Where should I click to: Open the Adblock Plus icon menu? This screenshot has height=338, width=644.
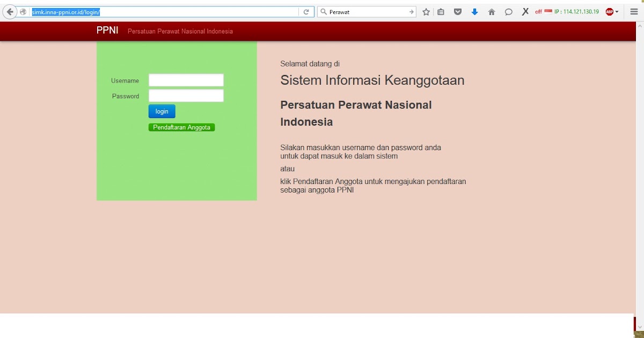[x=609, y=12]
